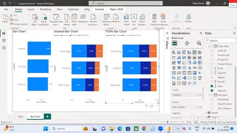Expand the Order Date hierarchy
This screenshot has width=237, height=133.
[209, 46]
